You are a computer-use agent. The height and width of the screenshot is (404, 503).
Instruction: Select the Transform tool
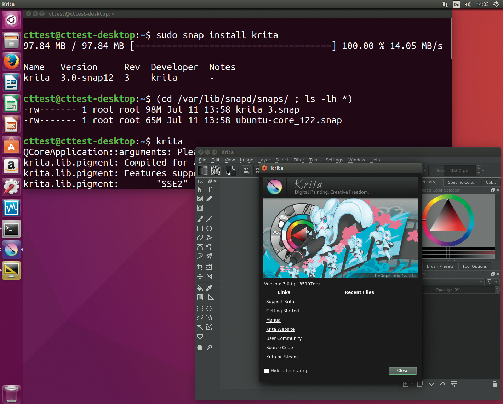(209, 267)
